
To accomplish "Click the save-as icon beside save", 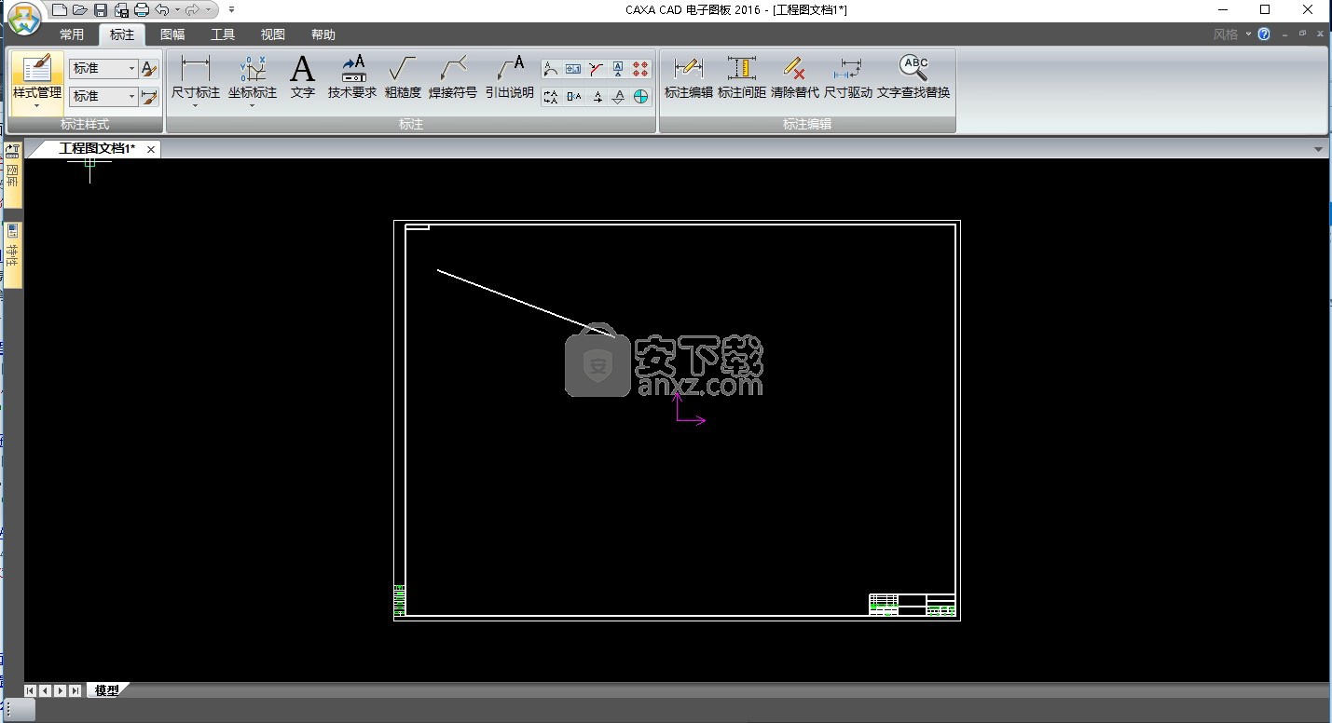I will pyautogui.click(x=121, y=10).
